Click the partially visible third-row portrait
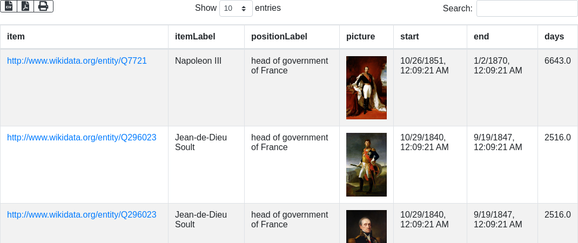This screenshot has width=578, height=243. pos(366,227)
